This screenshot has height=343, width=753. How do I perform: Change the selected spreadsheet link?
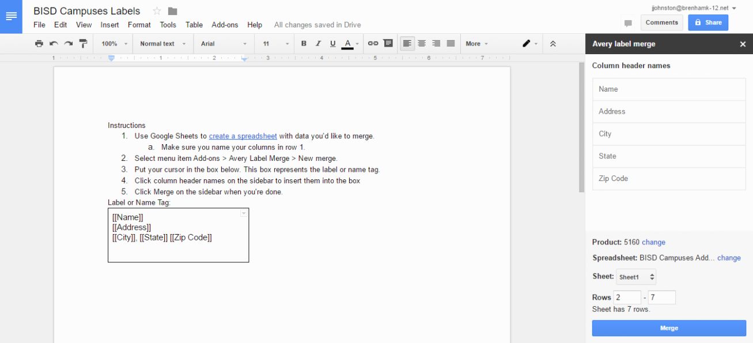[729, 258]
